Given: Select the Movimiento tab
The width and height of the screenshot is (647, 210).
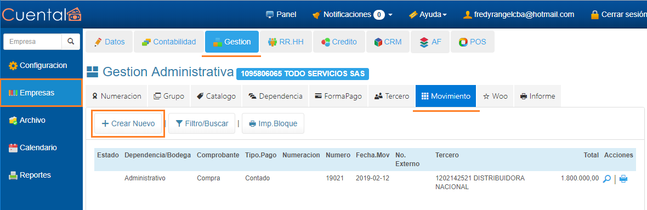Looking at the screenshot, I should tap(446, 96).
